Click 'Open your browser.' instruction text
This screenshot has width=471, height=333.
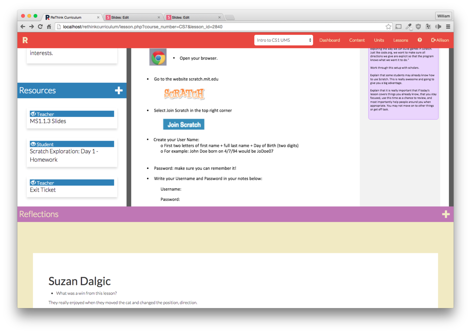(x=199, y=58)
